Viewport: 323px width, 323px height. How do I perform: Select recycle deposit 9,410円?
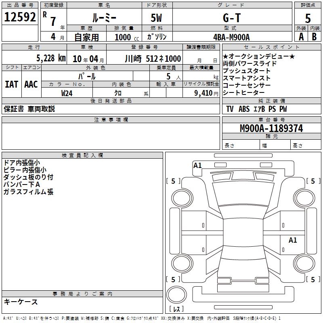206,93
